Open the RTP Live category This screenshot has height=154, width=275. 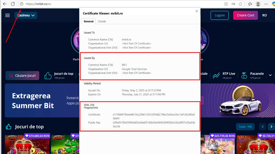coord(224,75)
